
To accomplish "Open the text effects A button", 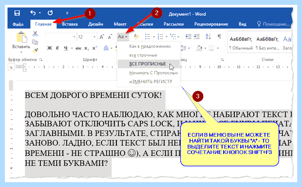I will (x=106, y=48).
